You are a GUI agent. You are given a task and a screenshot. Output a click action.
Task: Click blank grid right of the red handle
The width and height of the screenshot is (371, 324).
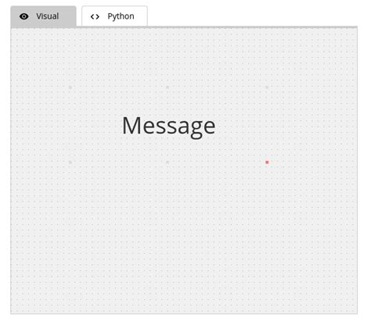coord(313,162)
